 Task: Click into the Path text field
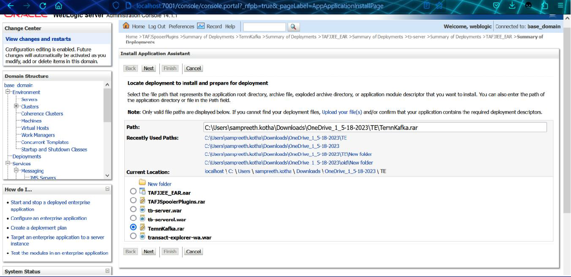coord(375,127)
